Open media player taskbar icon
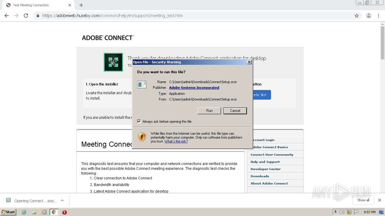Viewport: 385px width, 216px height. [44, 212]
